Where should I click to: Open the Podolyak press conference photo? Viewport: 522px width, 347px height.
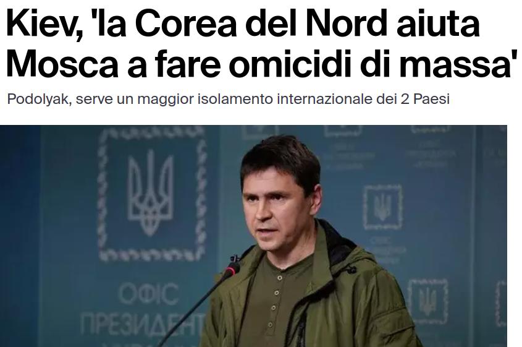tap(253, 236)
